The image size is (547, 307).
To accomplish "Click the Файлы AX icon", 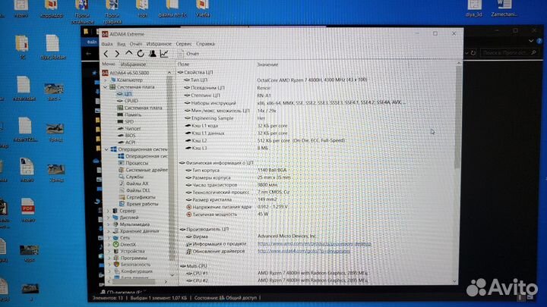I will pos(122,183).
